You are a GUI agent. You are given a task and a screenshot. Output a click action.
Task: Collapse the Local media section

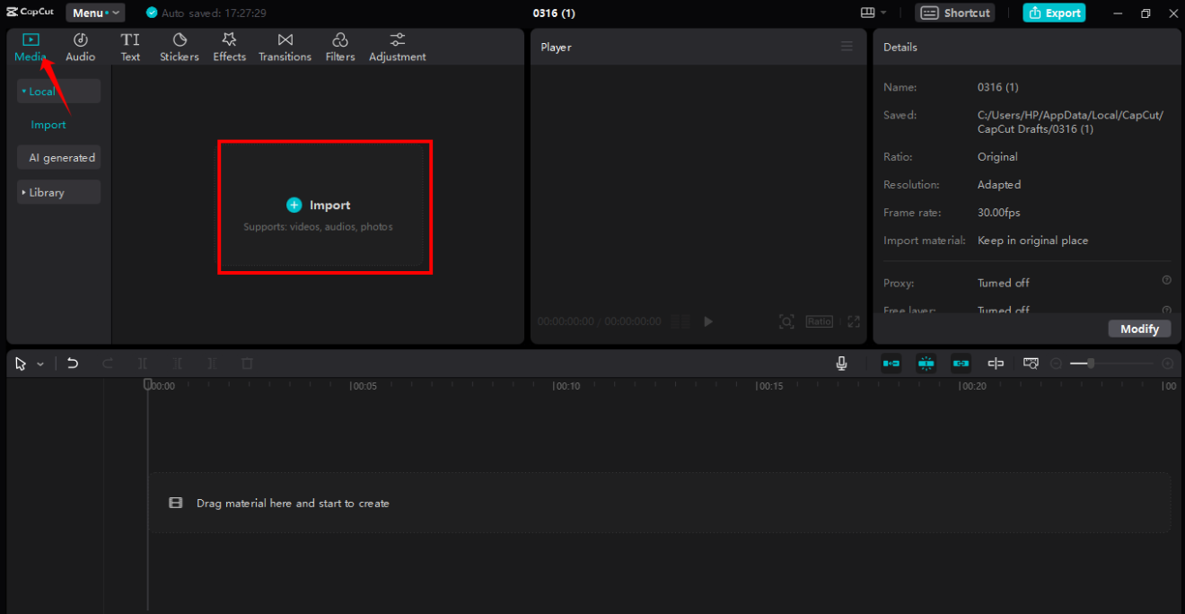tap(58, 91)
